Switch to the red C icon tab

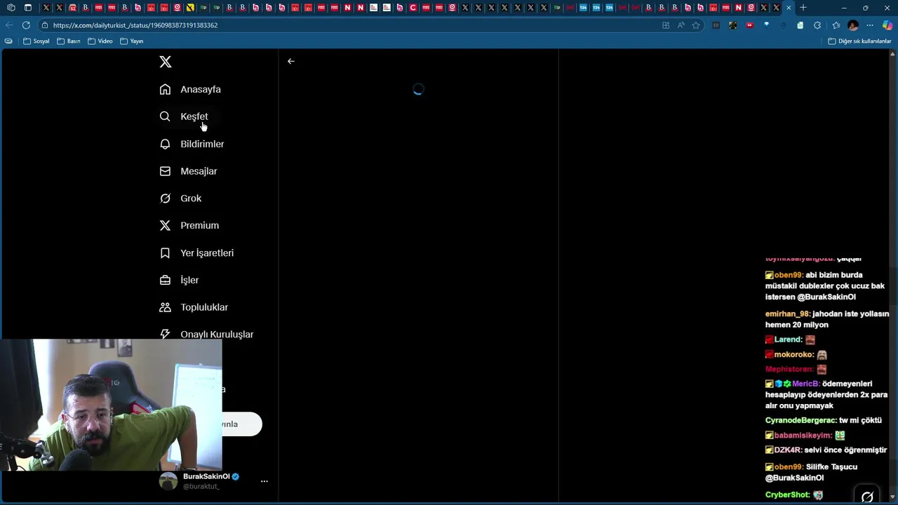pyautogui.click(x=413, y=8)
